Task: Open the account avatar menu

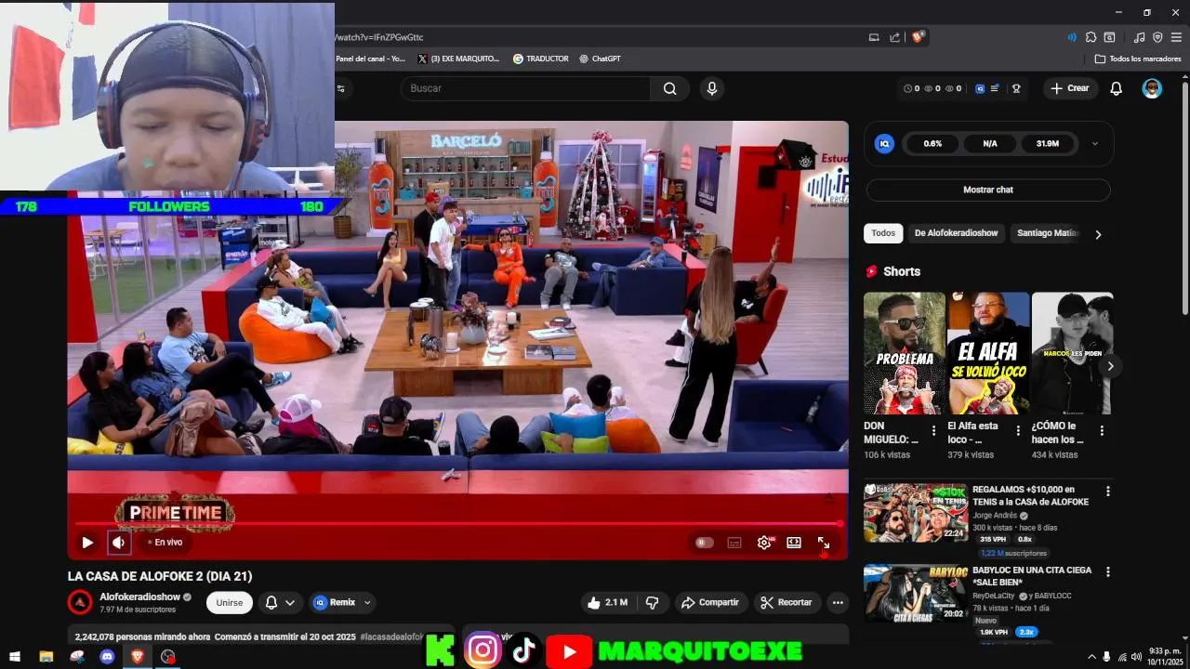Action: pyautogui.click(x=1152, y=88)
